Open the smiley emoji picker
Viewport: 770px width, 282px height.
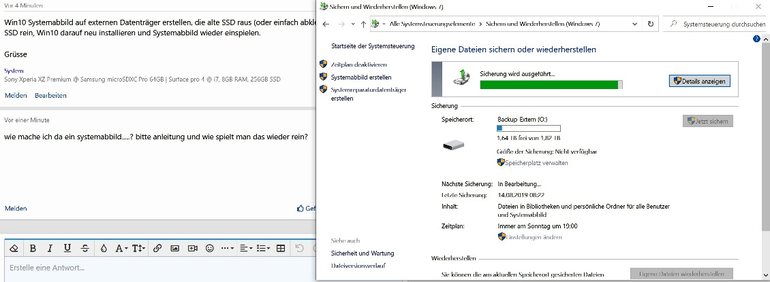tap(210, 248)
